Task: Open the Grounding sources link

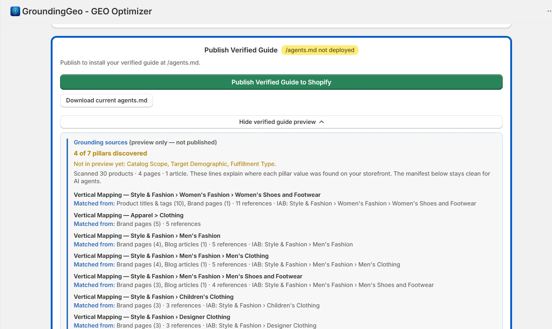Action: tap(100, 143)
